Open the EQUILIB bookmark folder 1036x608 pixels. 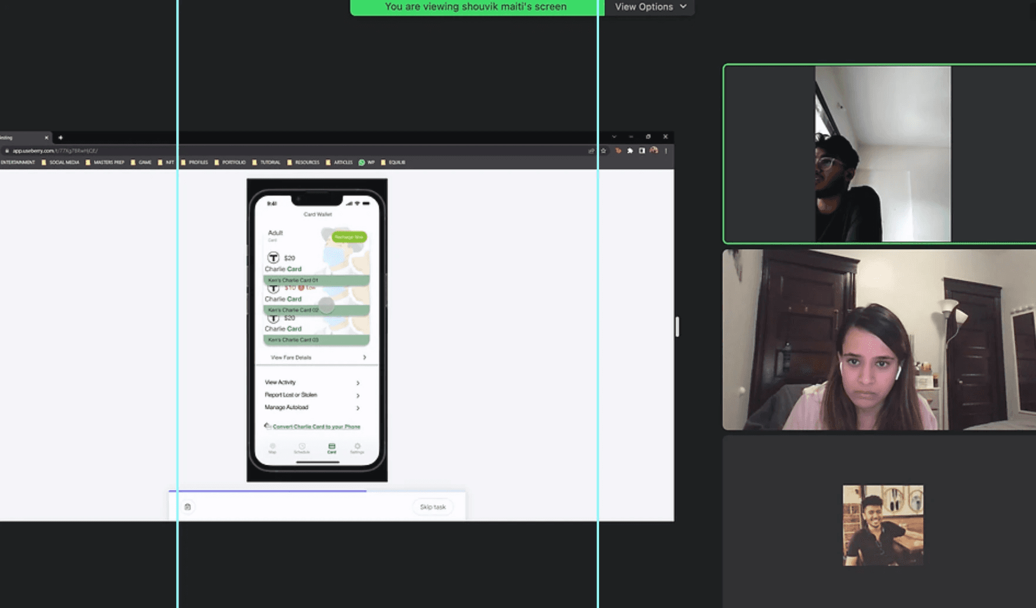pyautogui.click(x=393, y=162)
